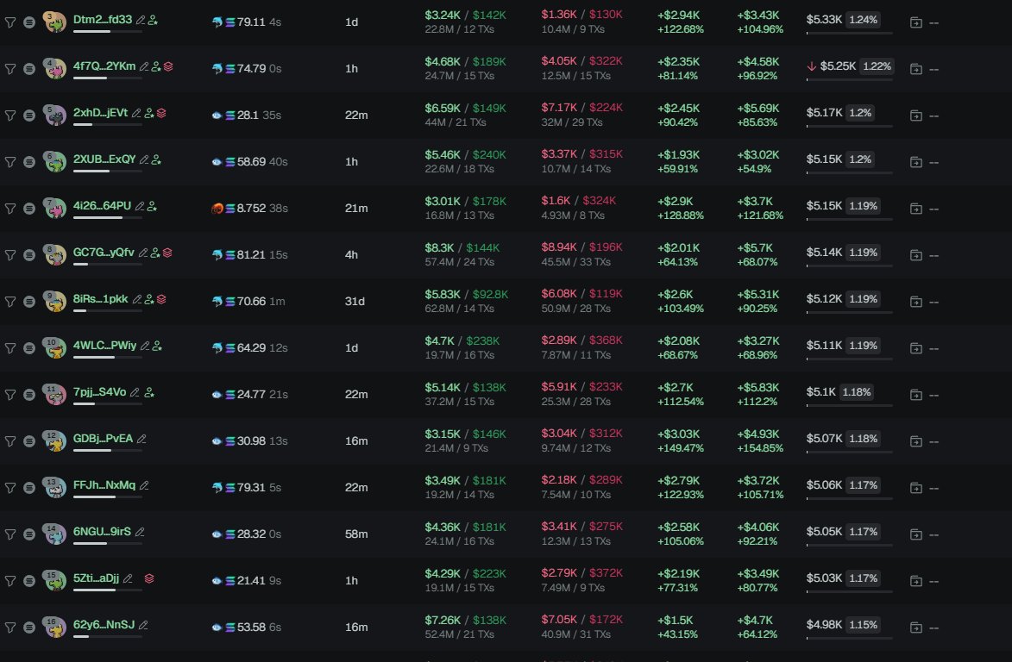This screenshot has height=662, width=1012.
Task: Open wallet link 2xhD...jEVt
Action: [101, 112]
